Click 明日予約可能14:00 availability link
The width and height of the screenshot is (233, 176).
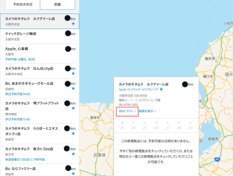18,94
